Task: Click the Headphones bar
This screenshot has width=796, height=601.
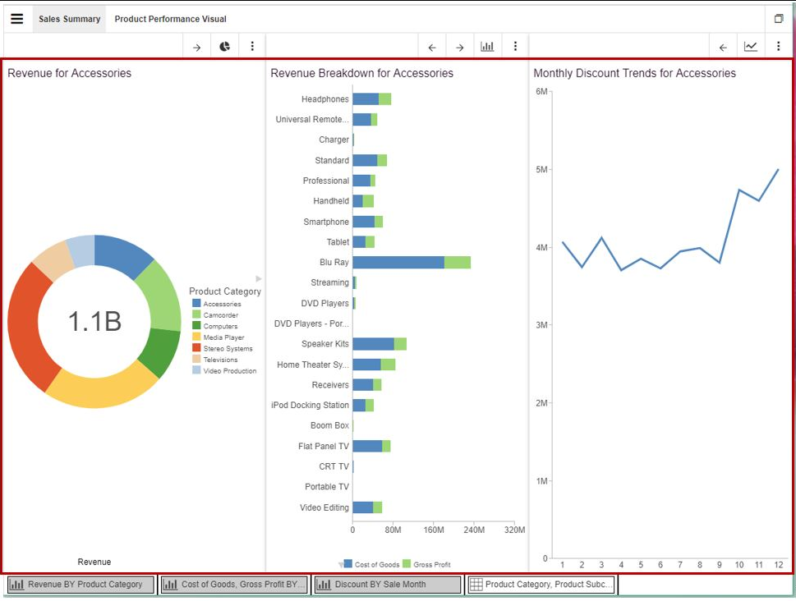Action: coord(372,99)
